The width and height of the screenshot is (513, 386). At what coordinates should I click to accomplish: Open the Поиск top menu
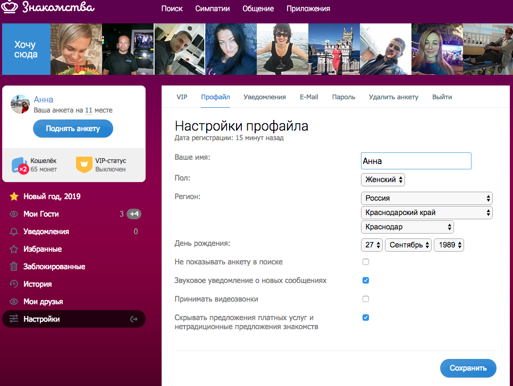click(x=172, y=9)
